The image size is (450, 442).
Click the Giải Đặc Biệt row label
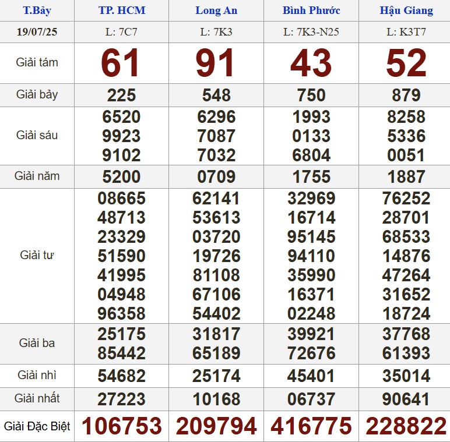click(x=37, y=426)
